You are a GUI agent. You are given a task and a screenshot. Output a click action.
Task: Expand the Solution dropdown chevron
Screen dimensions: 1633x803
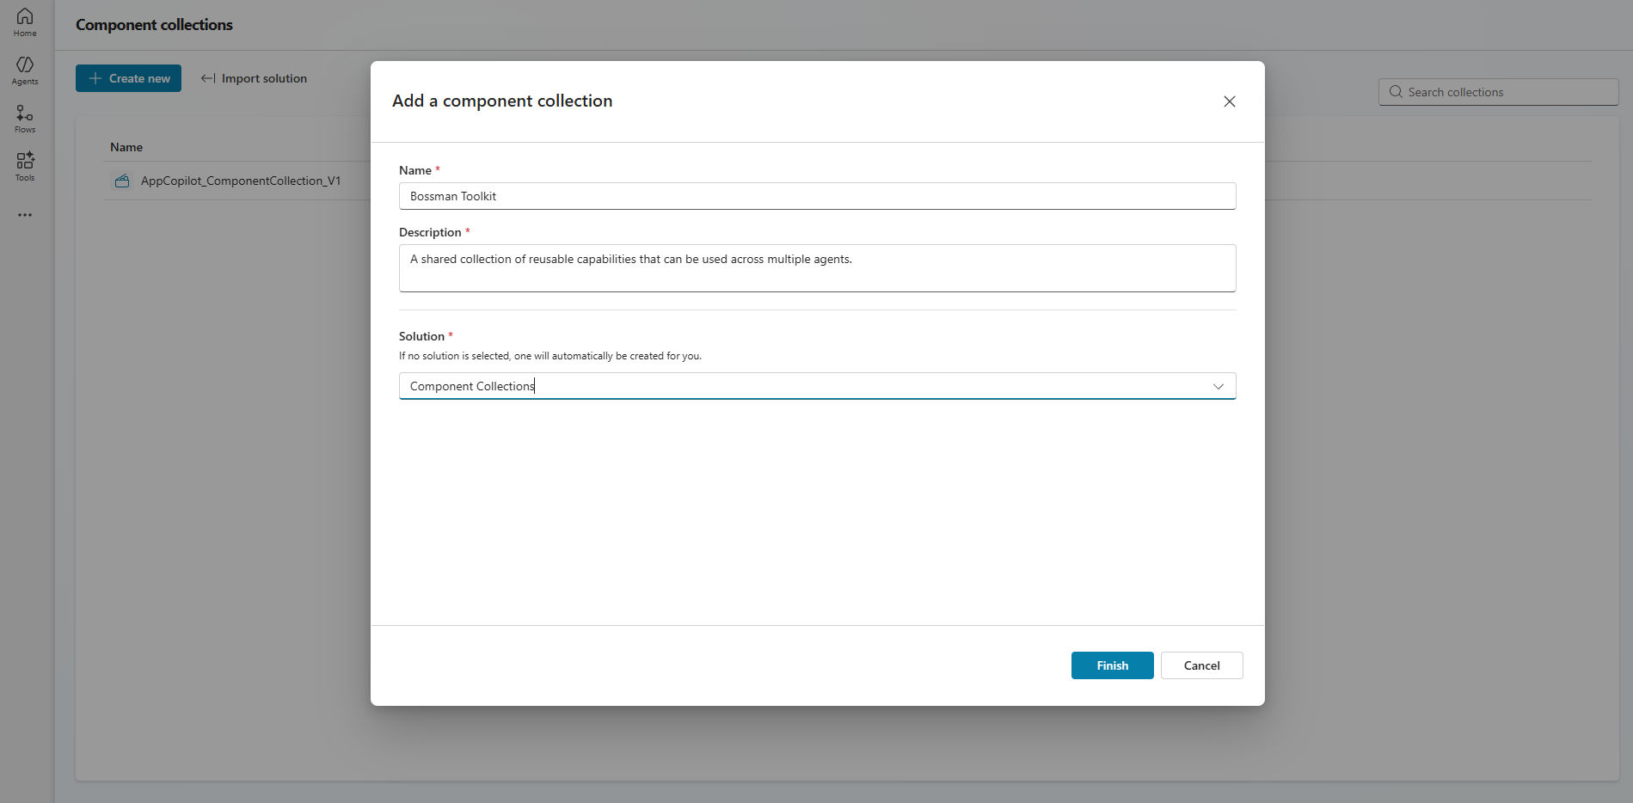1218,386
